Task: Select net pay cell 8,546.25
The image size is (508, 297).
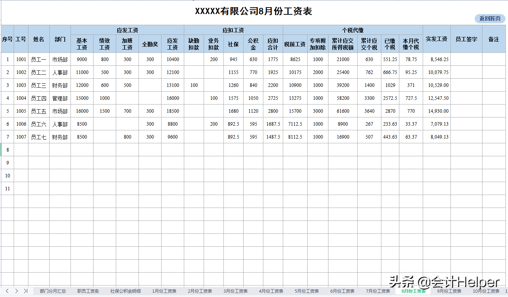Action: pyautogui.click(x=437, y=59)
